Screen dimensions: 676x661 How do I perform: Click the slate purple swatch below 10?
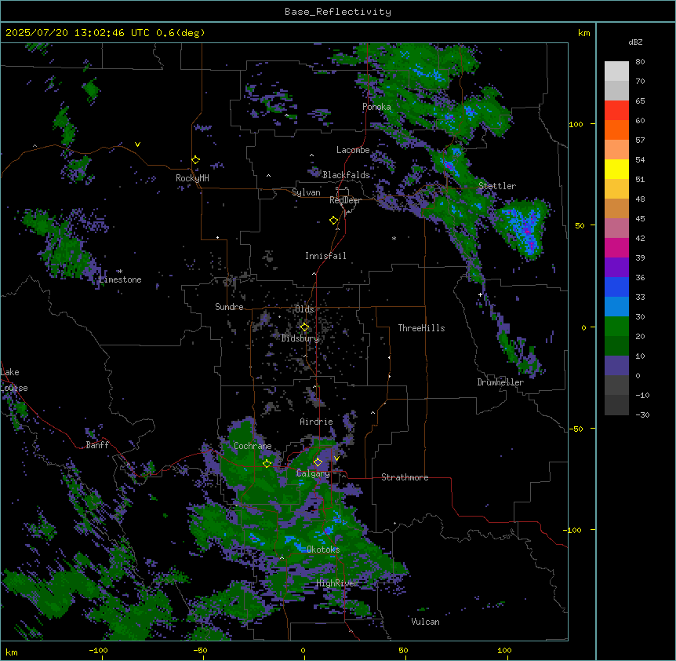click(616, 366)
